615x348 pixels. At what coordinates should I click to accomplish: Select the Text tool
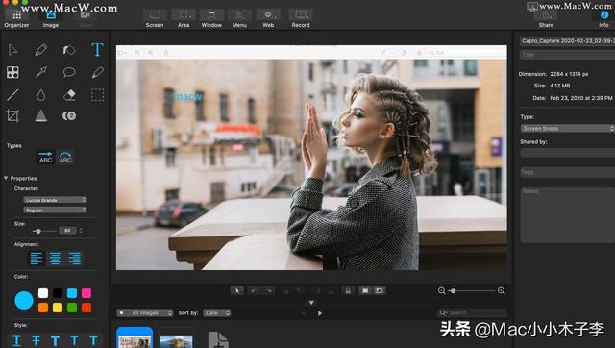(x=97, y=50)
